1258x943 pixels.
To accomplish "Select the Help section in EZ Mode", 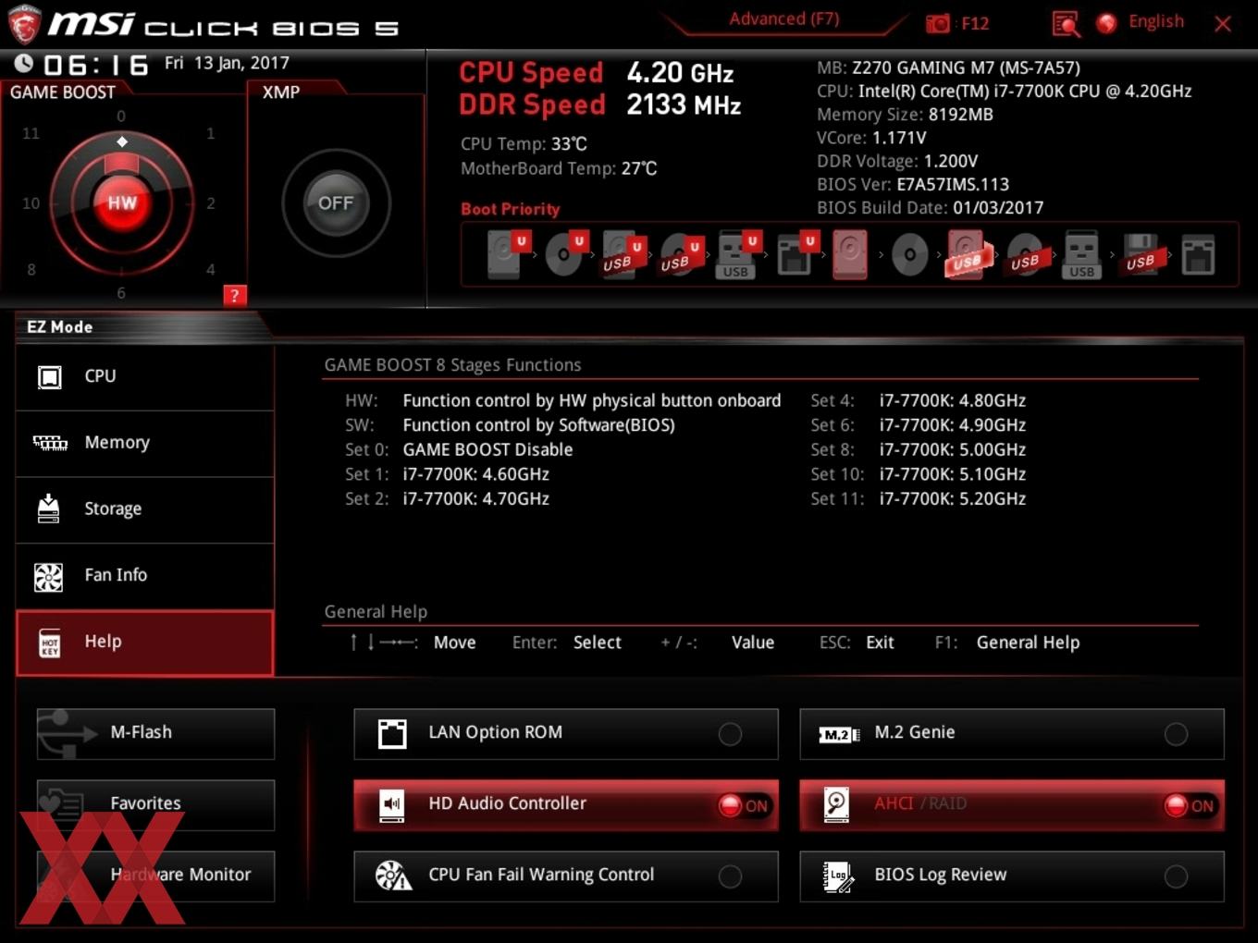I will 144,643.
